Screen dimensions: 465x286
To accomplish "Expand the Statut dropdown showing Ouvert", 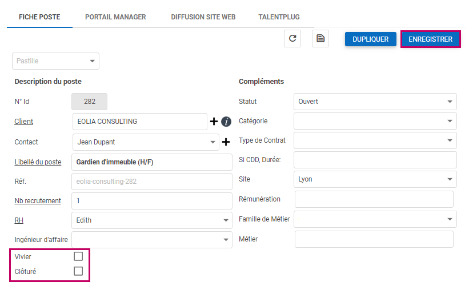I will 375,102.
